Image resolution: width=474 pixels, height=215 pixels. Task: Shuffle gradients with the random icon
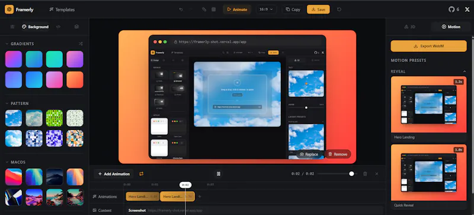(81, 44)
